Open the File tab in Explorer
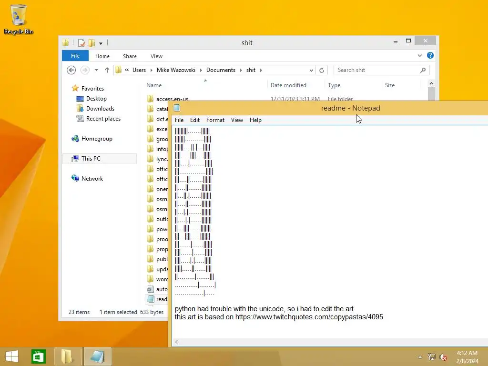The width and height of the screenshot is (488, 366). coord(75,56)
